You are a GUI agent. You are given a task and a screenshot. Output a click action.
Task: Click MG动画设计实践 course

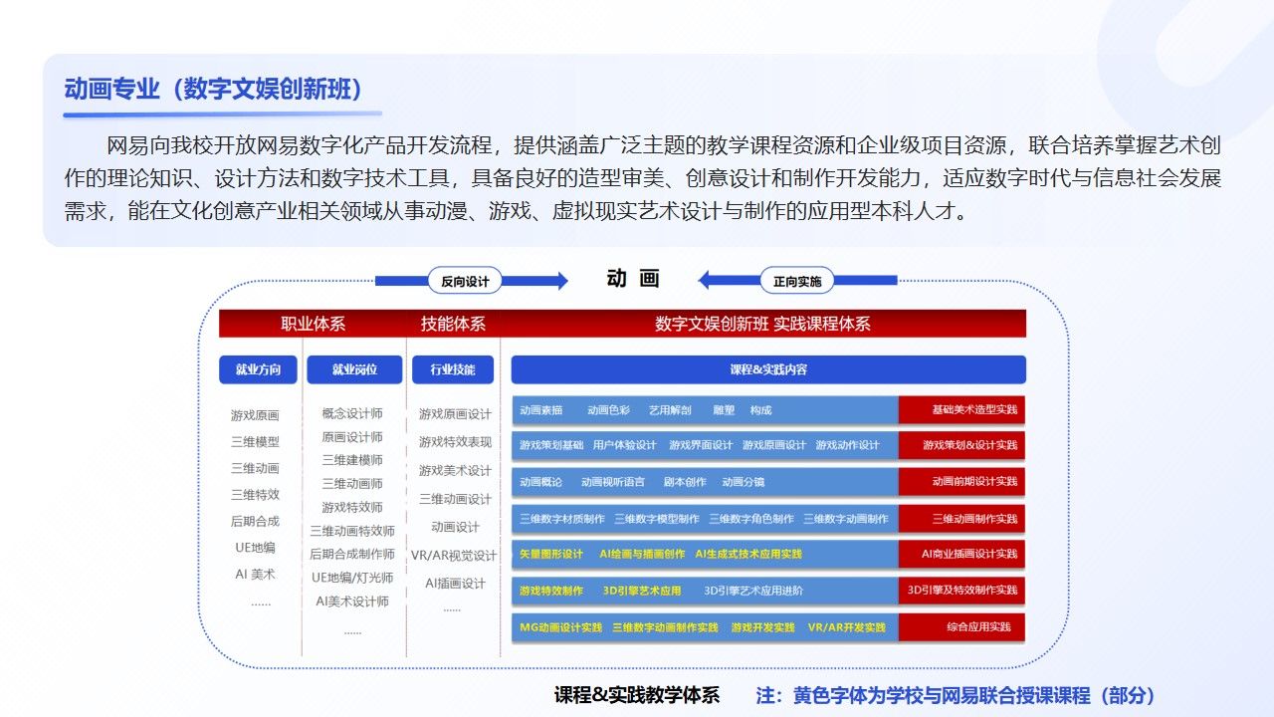pos(560,627)
